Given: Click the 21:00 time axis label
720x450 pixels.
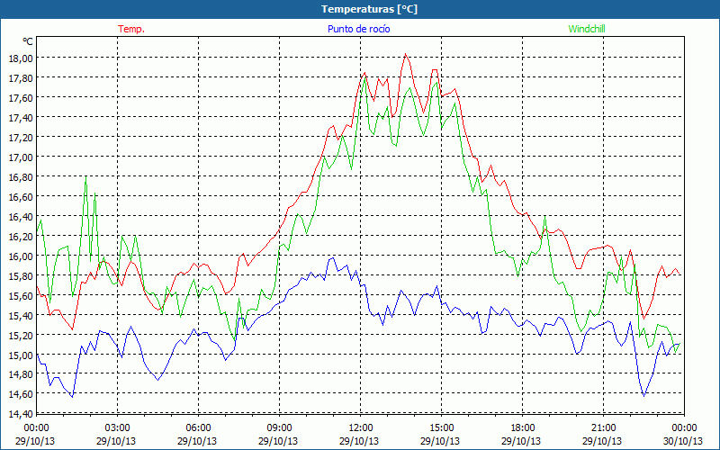Looking at the screenshot, I should click(x=603, y=427).
